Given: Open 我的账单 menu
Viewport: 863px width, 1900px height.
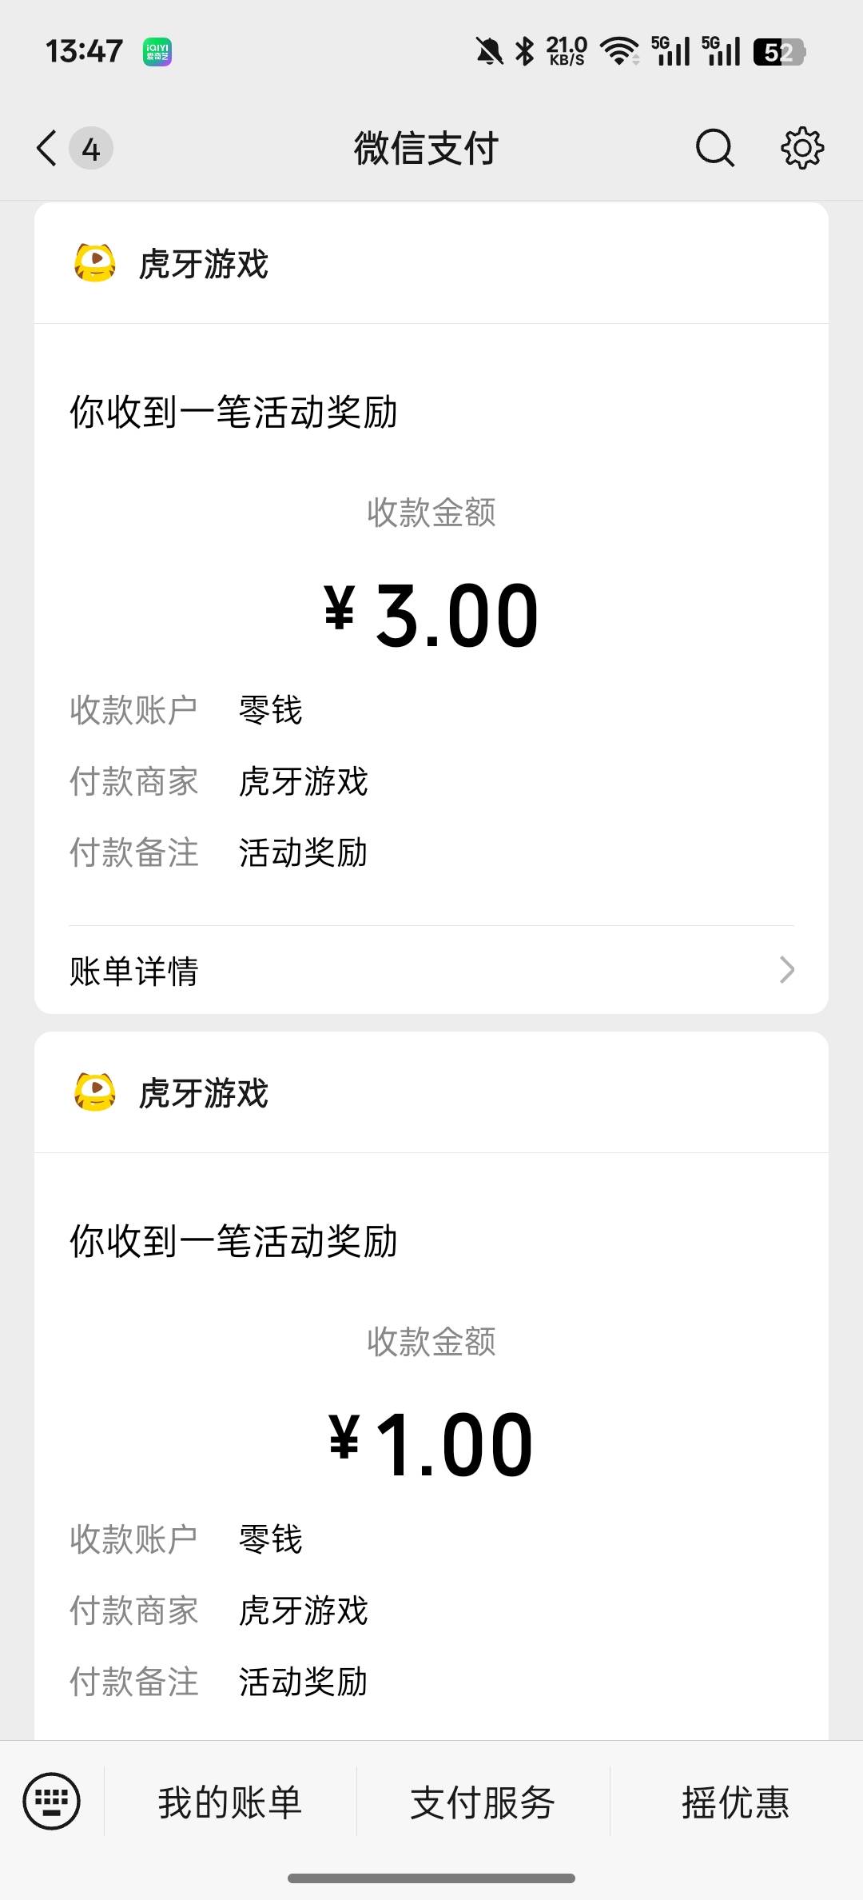Looking at the screenshot, I should pos(230,1802).
